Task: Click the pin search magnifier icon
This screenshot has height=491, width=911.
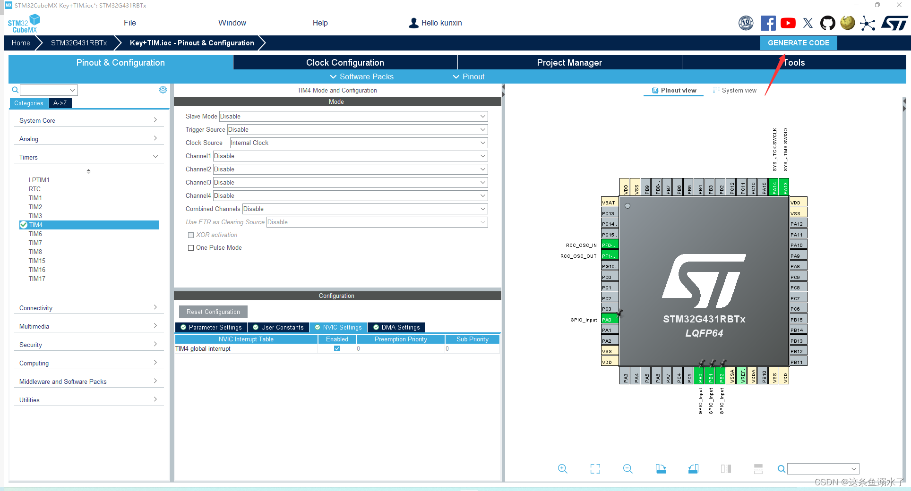Action: coord(782,469)
